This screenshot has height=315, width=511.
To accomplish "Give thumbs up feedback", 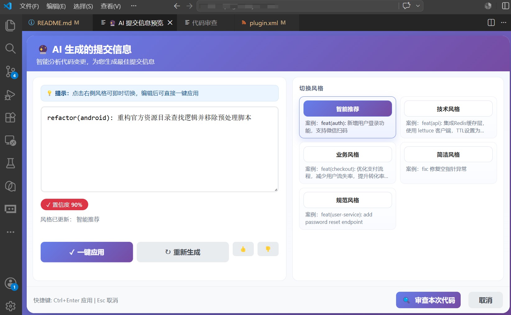I will pyautogui.click(x=243, y=249).
